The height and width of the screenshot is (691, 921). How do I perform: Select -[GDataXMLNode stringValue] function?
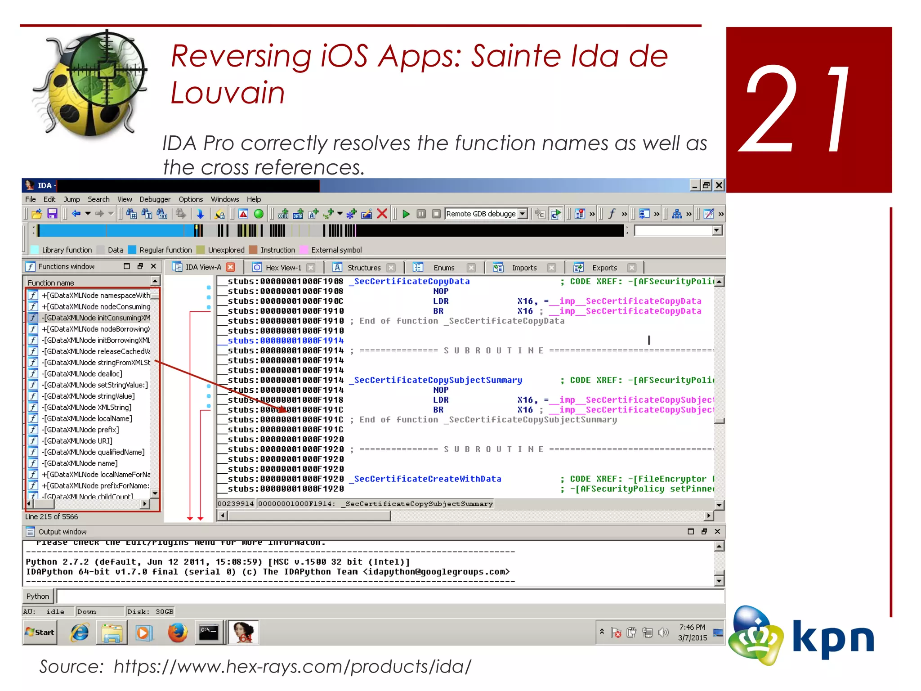point(88,396)
